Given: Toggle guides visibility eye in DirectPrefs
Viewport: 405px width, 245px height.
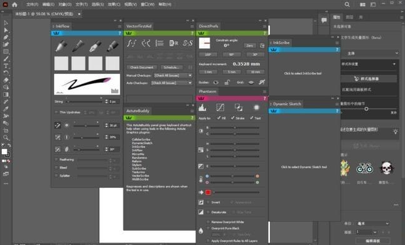Looking at the screenshot, I should tap(216, 83).
